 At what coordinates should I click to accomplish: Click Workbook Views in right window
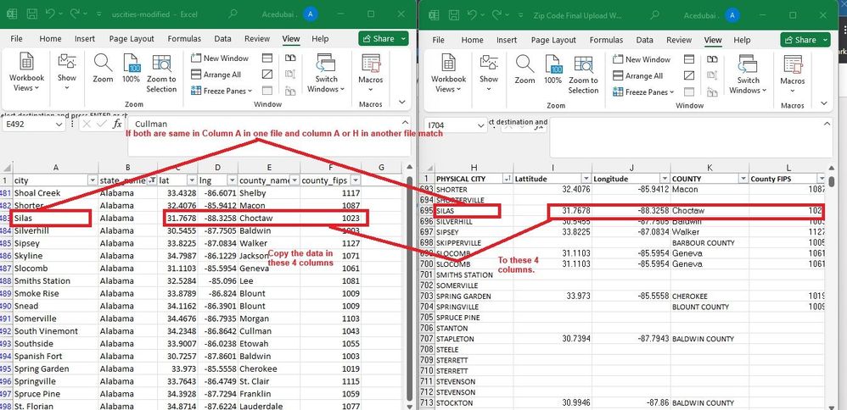point(448,75)
